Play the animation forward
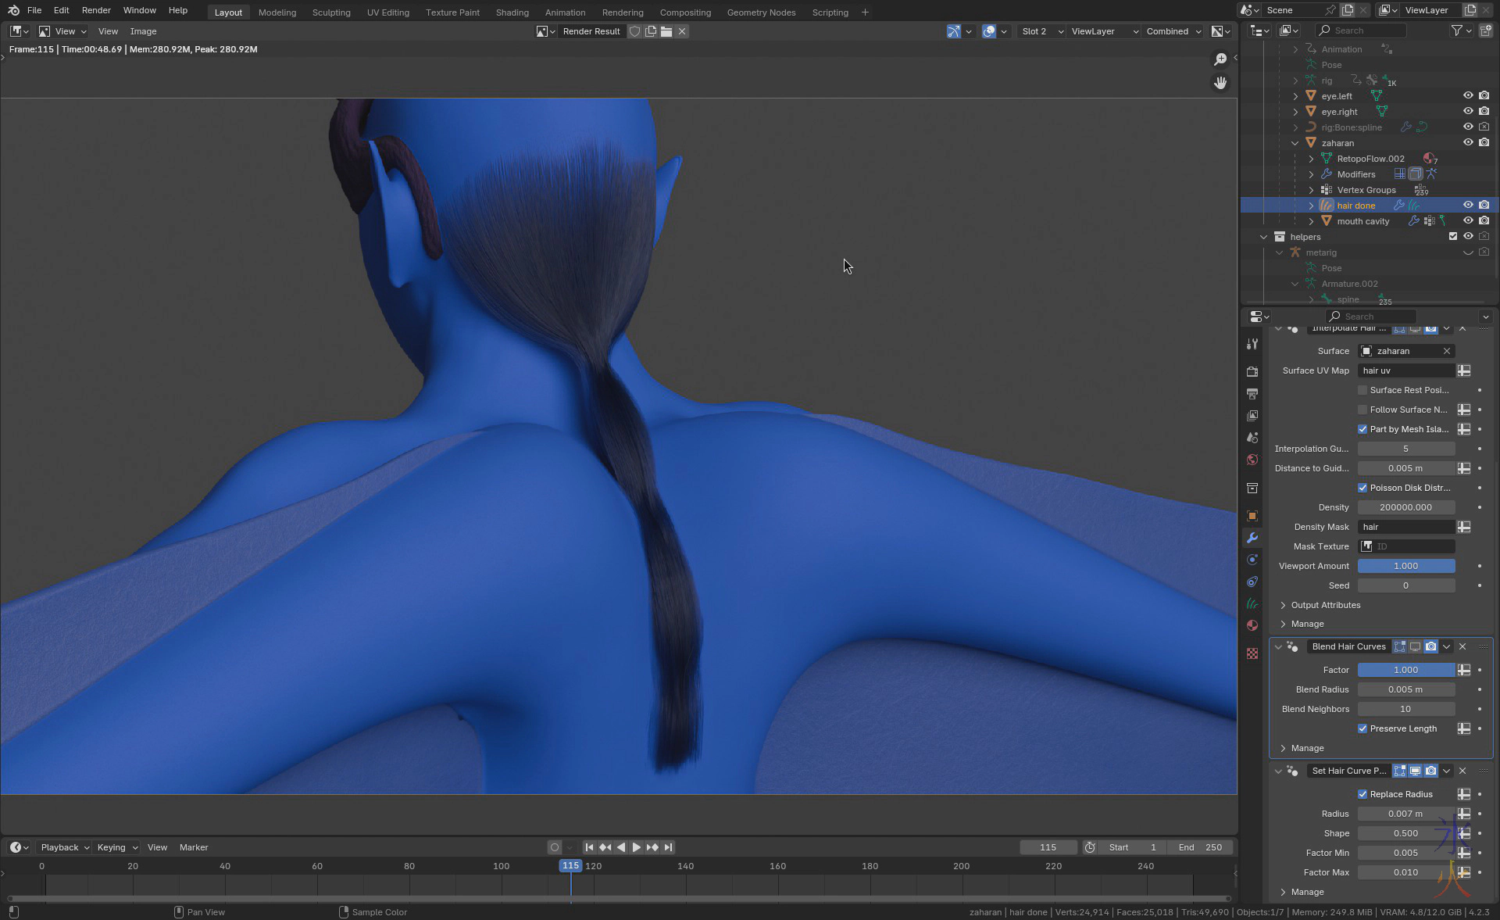The height and width of the screenshot is (920, 1500). tap(637, 847)
